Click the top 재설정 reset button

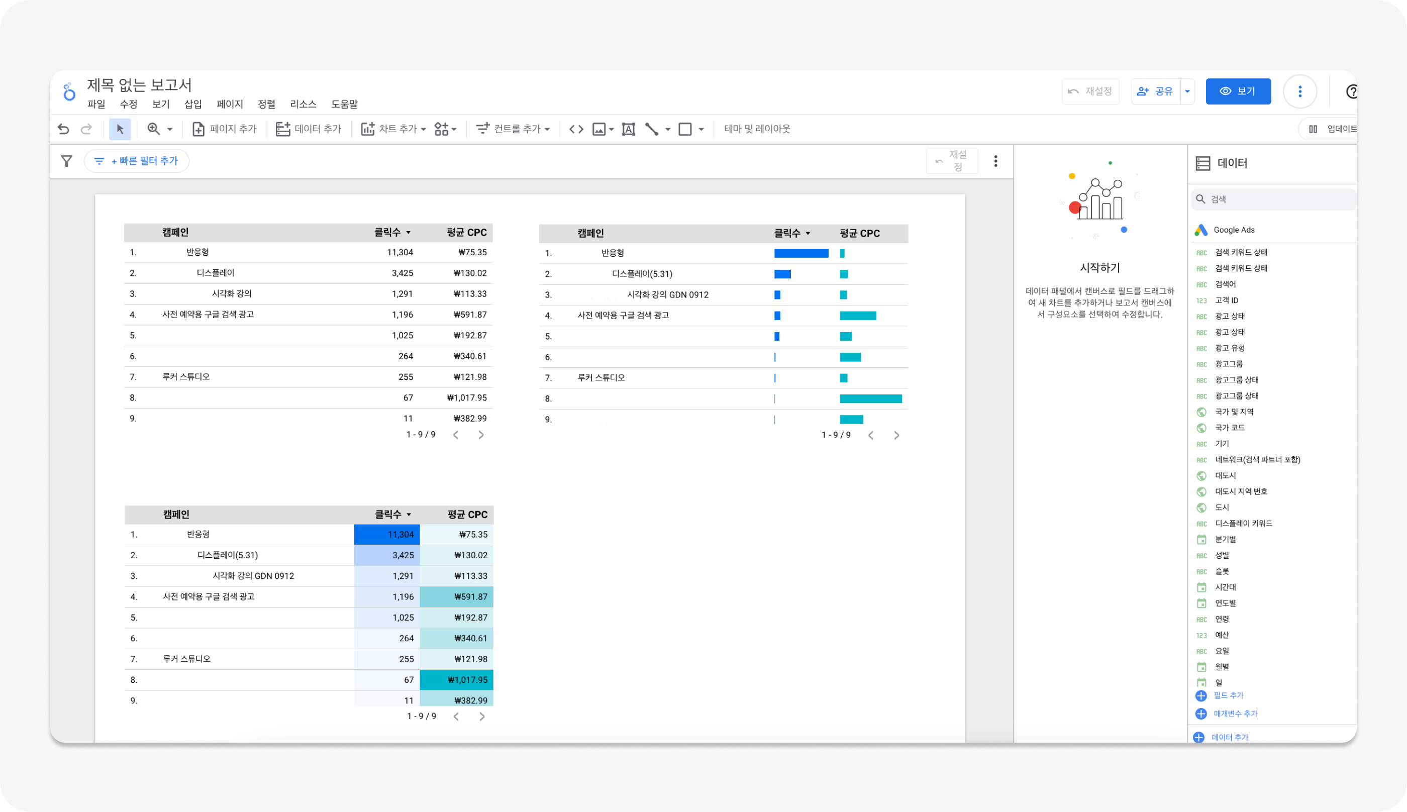(x=1090, y=91)
